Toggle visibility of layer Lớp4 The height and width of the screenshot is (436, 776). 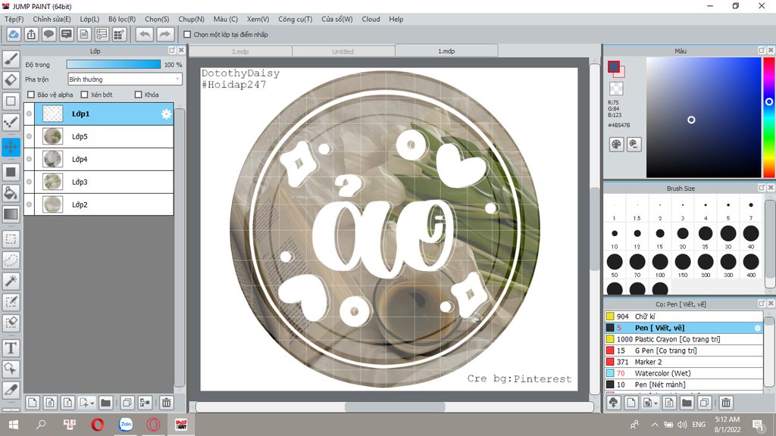click(x=30, y=159)
